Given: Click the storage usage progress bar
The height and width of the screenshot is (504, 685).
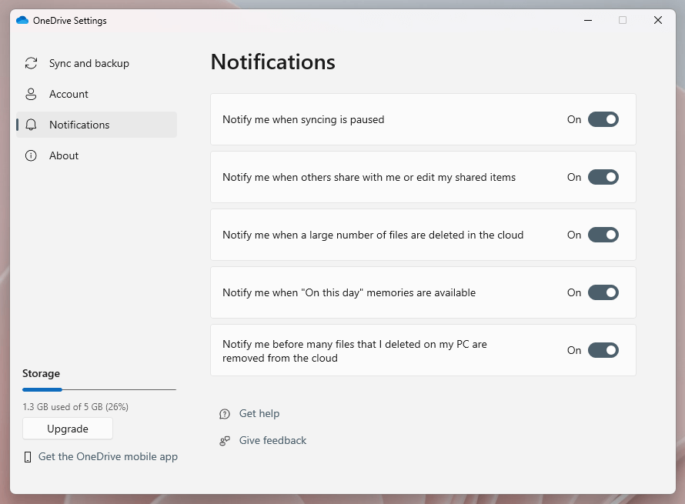Looking at the screenshot, I should 99,390.
